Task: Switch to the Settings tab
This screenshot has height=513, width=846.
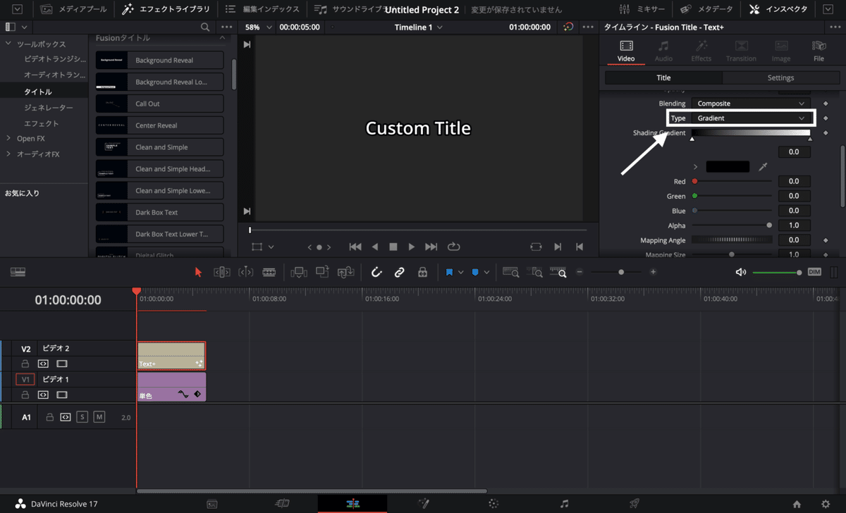Action: click(780, 78)
